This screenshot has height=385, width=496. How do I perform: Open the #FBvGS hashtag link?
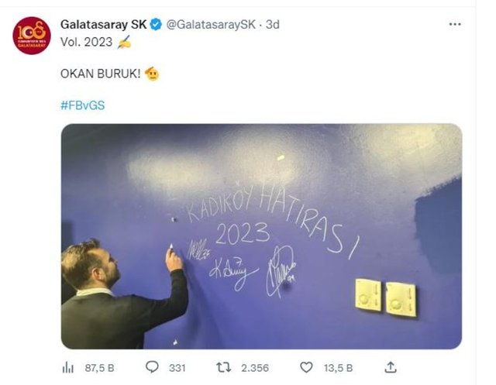83,105
